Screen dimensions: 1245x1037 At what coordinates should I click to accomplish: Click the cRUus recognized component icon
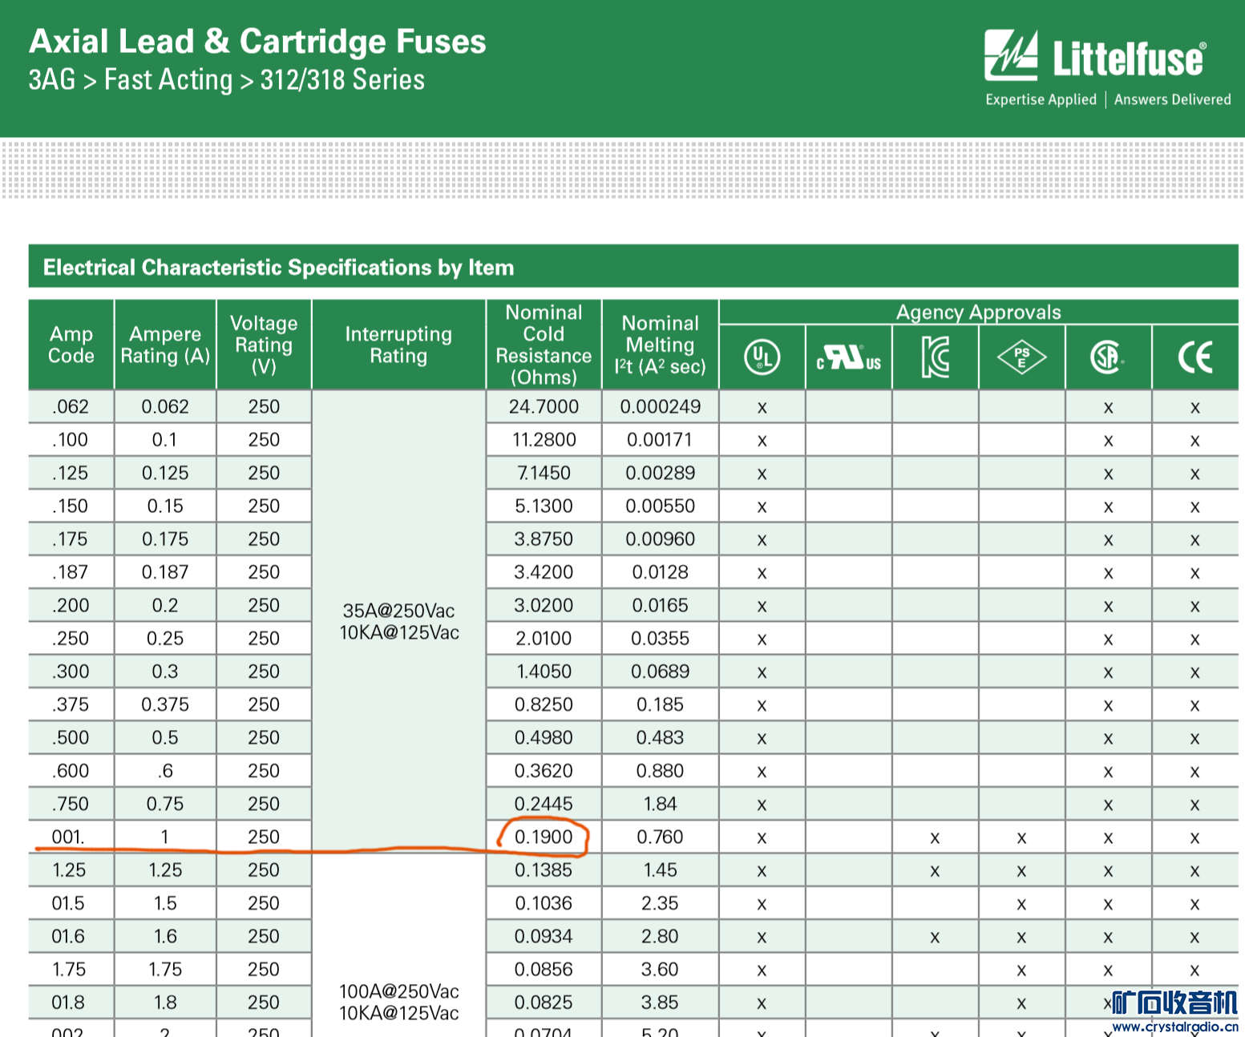pyautogui.click(x=848, y=357)
